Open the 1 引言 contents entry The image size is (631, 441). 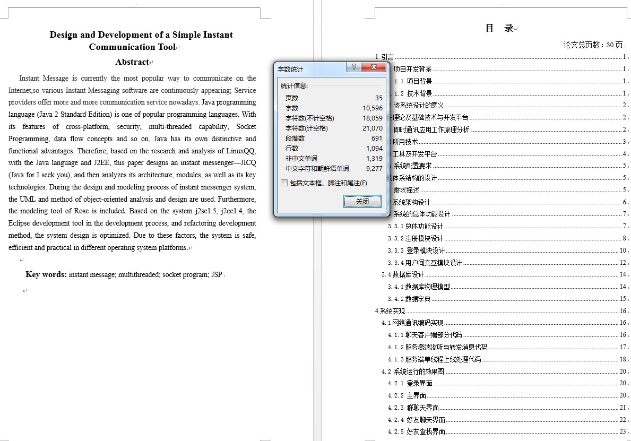click(x=500, y=57)
